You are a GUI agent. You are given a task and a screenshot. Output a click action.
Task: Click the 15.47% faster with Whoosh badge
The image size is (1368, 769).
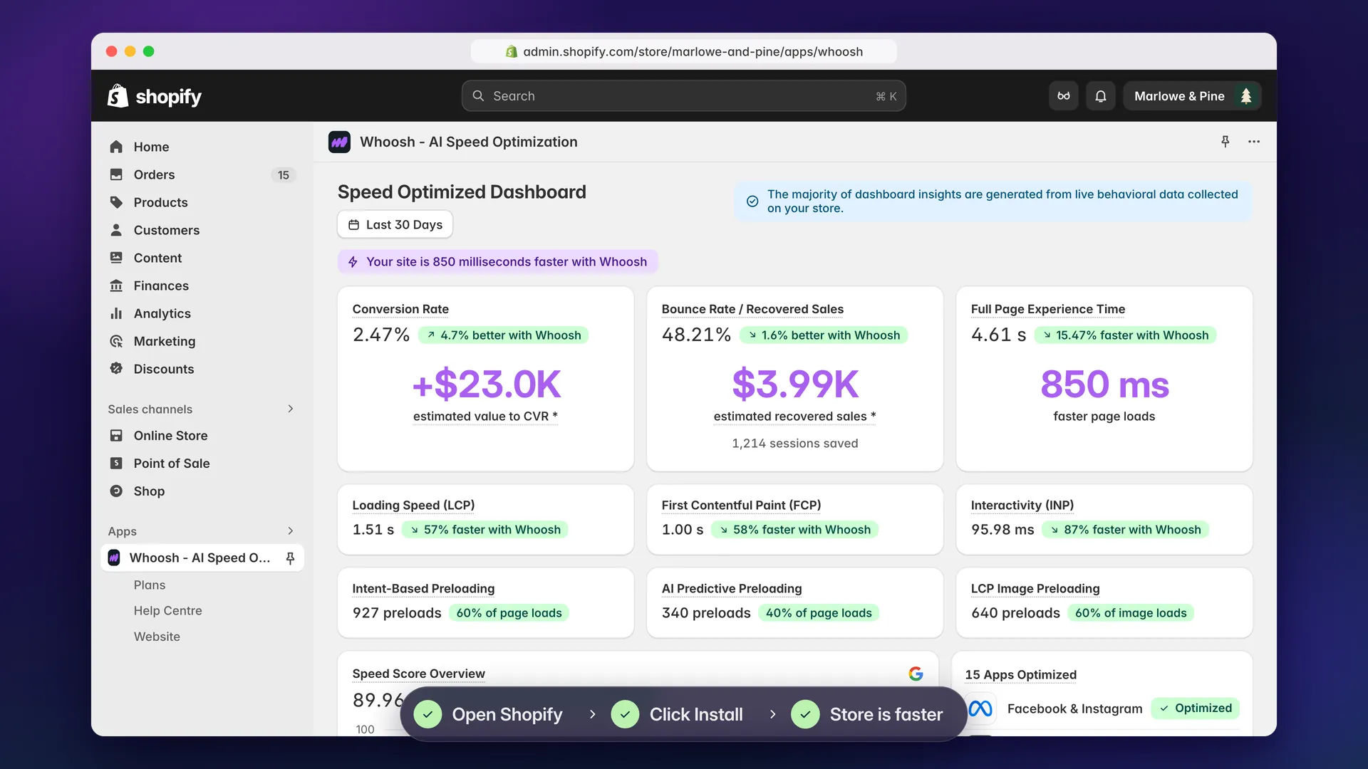coord(1126,335)
